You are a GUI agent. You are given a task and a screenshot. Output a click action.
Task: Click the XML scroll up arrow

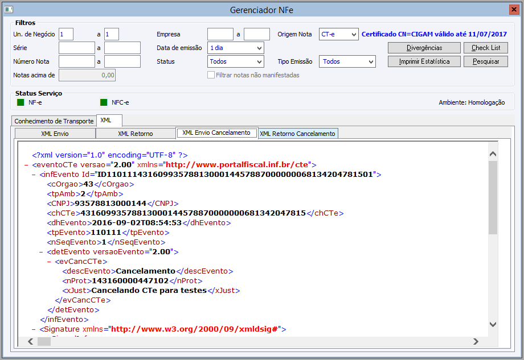493,154
